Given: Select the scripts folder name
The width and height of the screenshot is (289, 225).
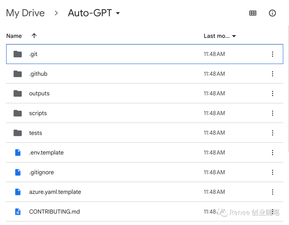Looking at the screenshot, I should tap(38, 113).
